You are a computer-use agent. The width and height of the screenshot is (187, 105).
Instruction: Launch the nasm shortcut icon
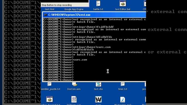[98, 99]
